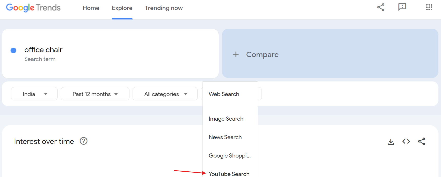441x177 pixels.
Task: Click the share icon in the top bar
Action: (x=381, y=7)
